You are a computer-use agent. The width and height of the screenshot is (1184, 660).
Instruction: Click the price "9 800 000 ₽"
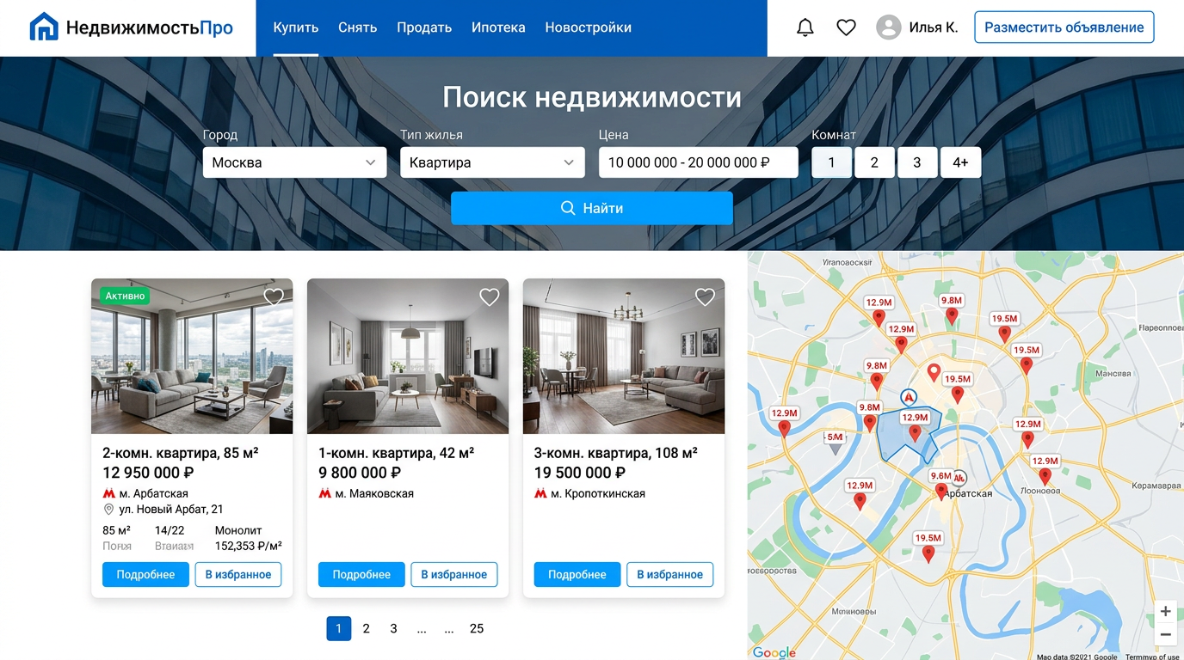(x=360, y=473)
